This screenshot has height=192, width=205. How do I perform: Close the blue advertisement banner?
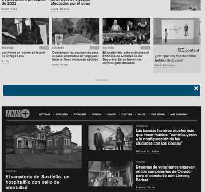click(x=196, y=88)
